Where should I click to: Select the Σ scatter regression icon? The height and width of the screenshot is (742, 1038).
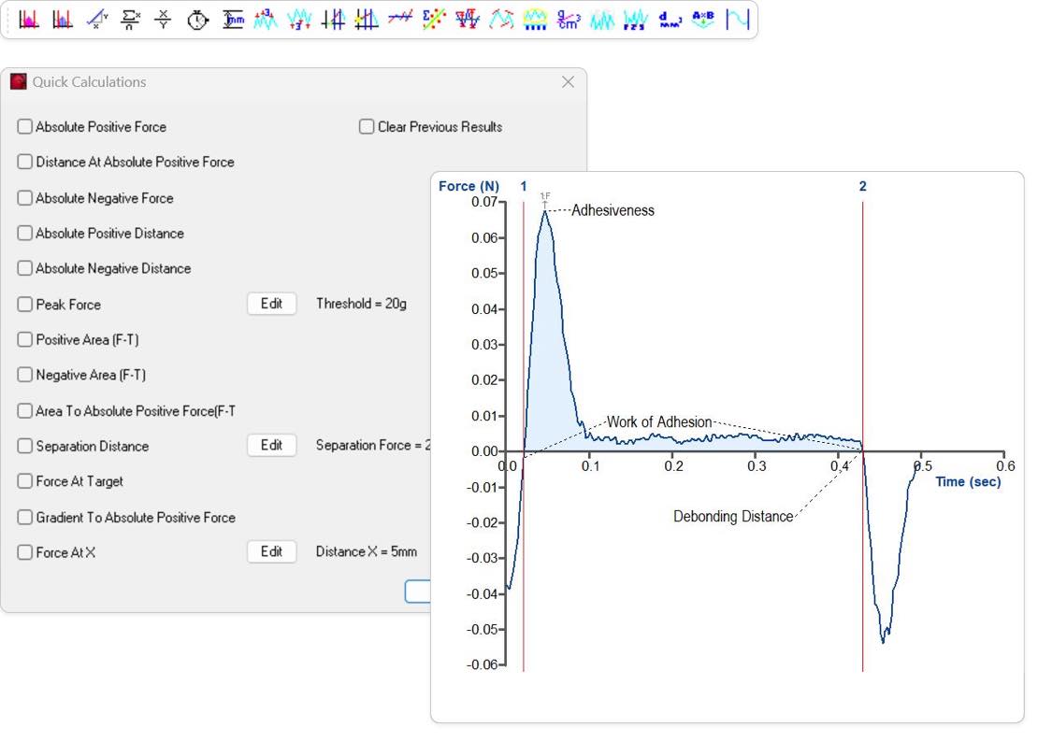(434, 20)
